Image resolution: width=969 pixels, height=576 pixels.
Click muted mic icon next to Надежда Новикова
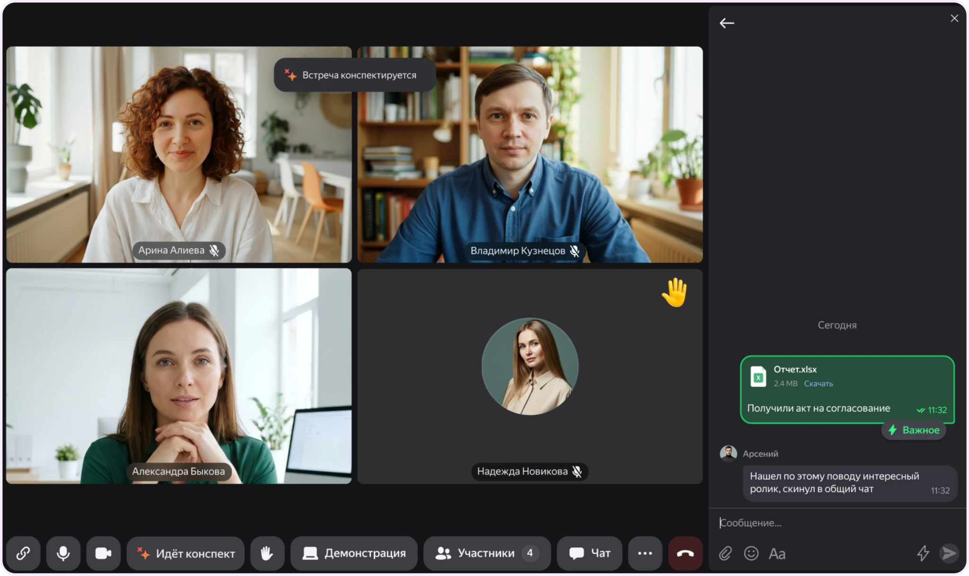tap(577, 471)
